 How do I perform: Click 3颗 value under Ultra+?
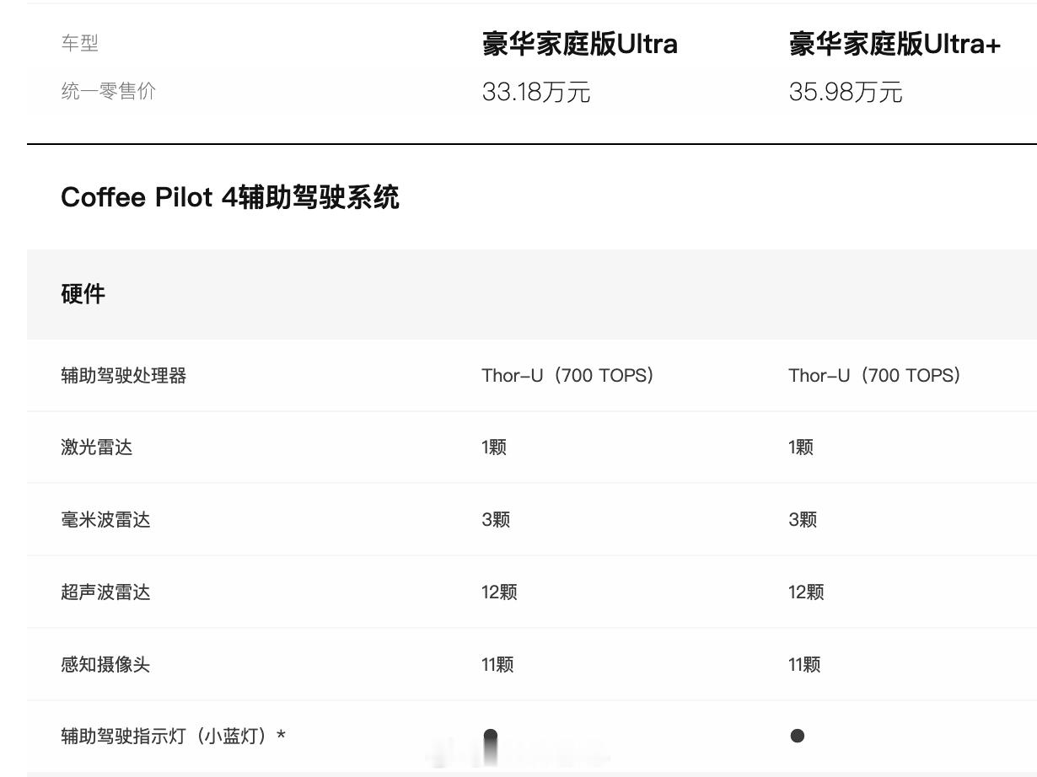click(803, 520)
